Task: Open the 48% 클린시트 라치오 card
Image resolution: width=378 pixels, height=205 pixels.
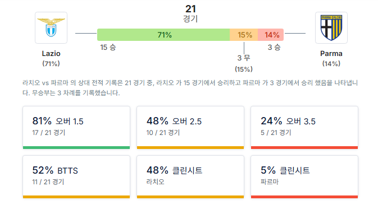Action: click(x=190, y=177)
